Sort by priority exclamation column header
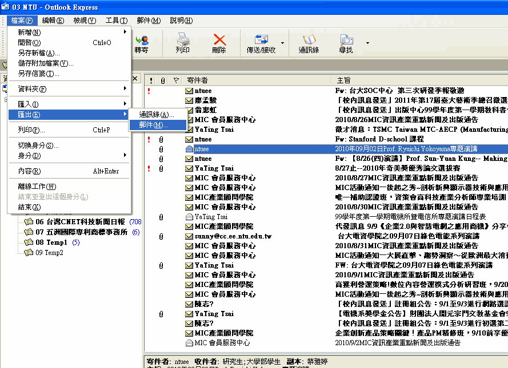Screen dimensions: 508x368 (x=151, y=80)
